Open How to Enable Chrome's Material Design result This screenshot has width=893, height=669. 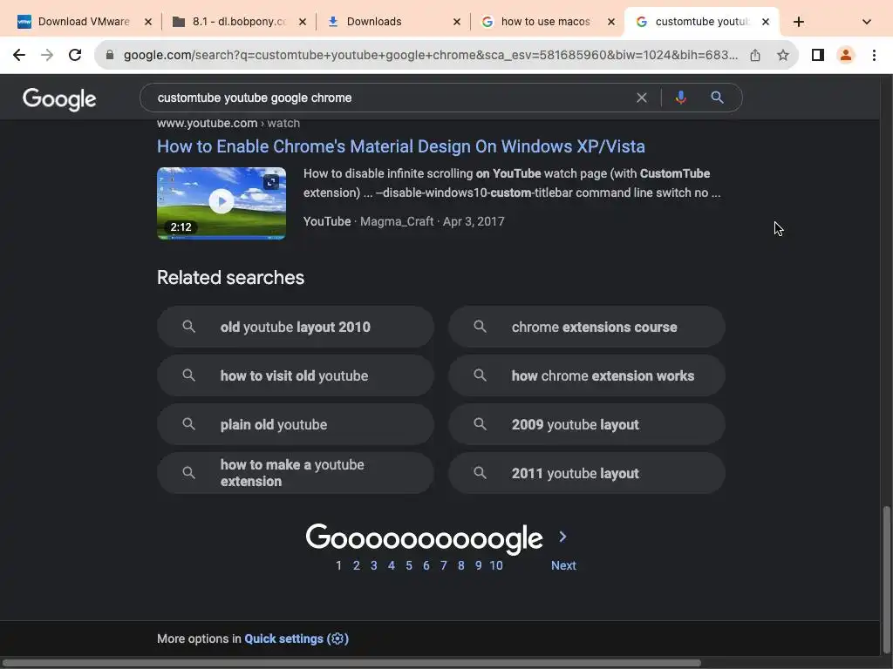point(401,146)
